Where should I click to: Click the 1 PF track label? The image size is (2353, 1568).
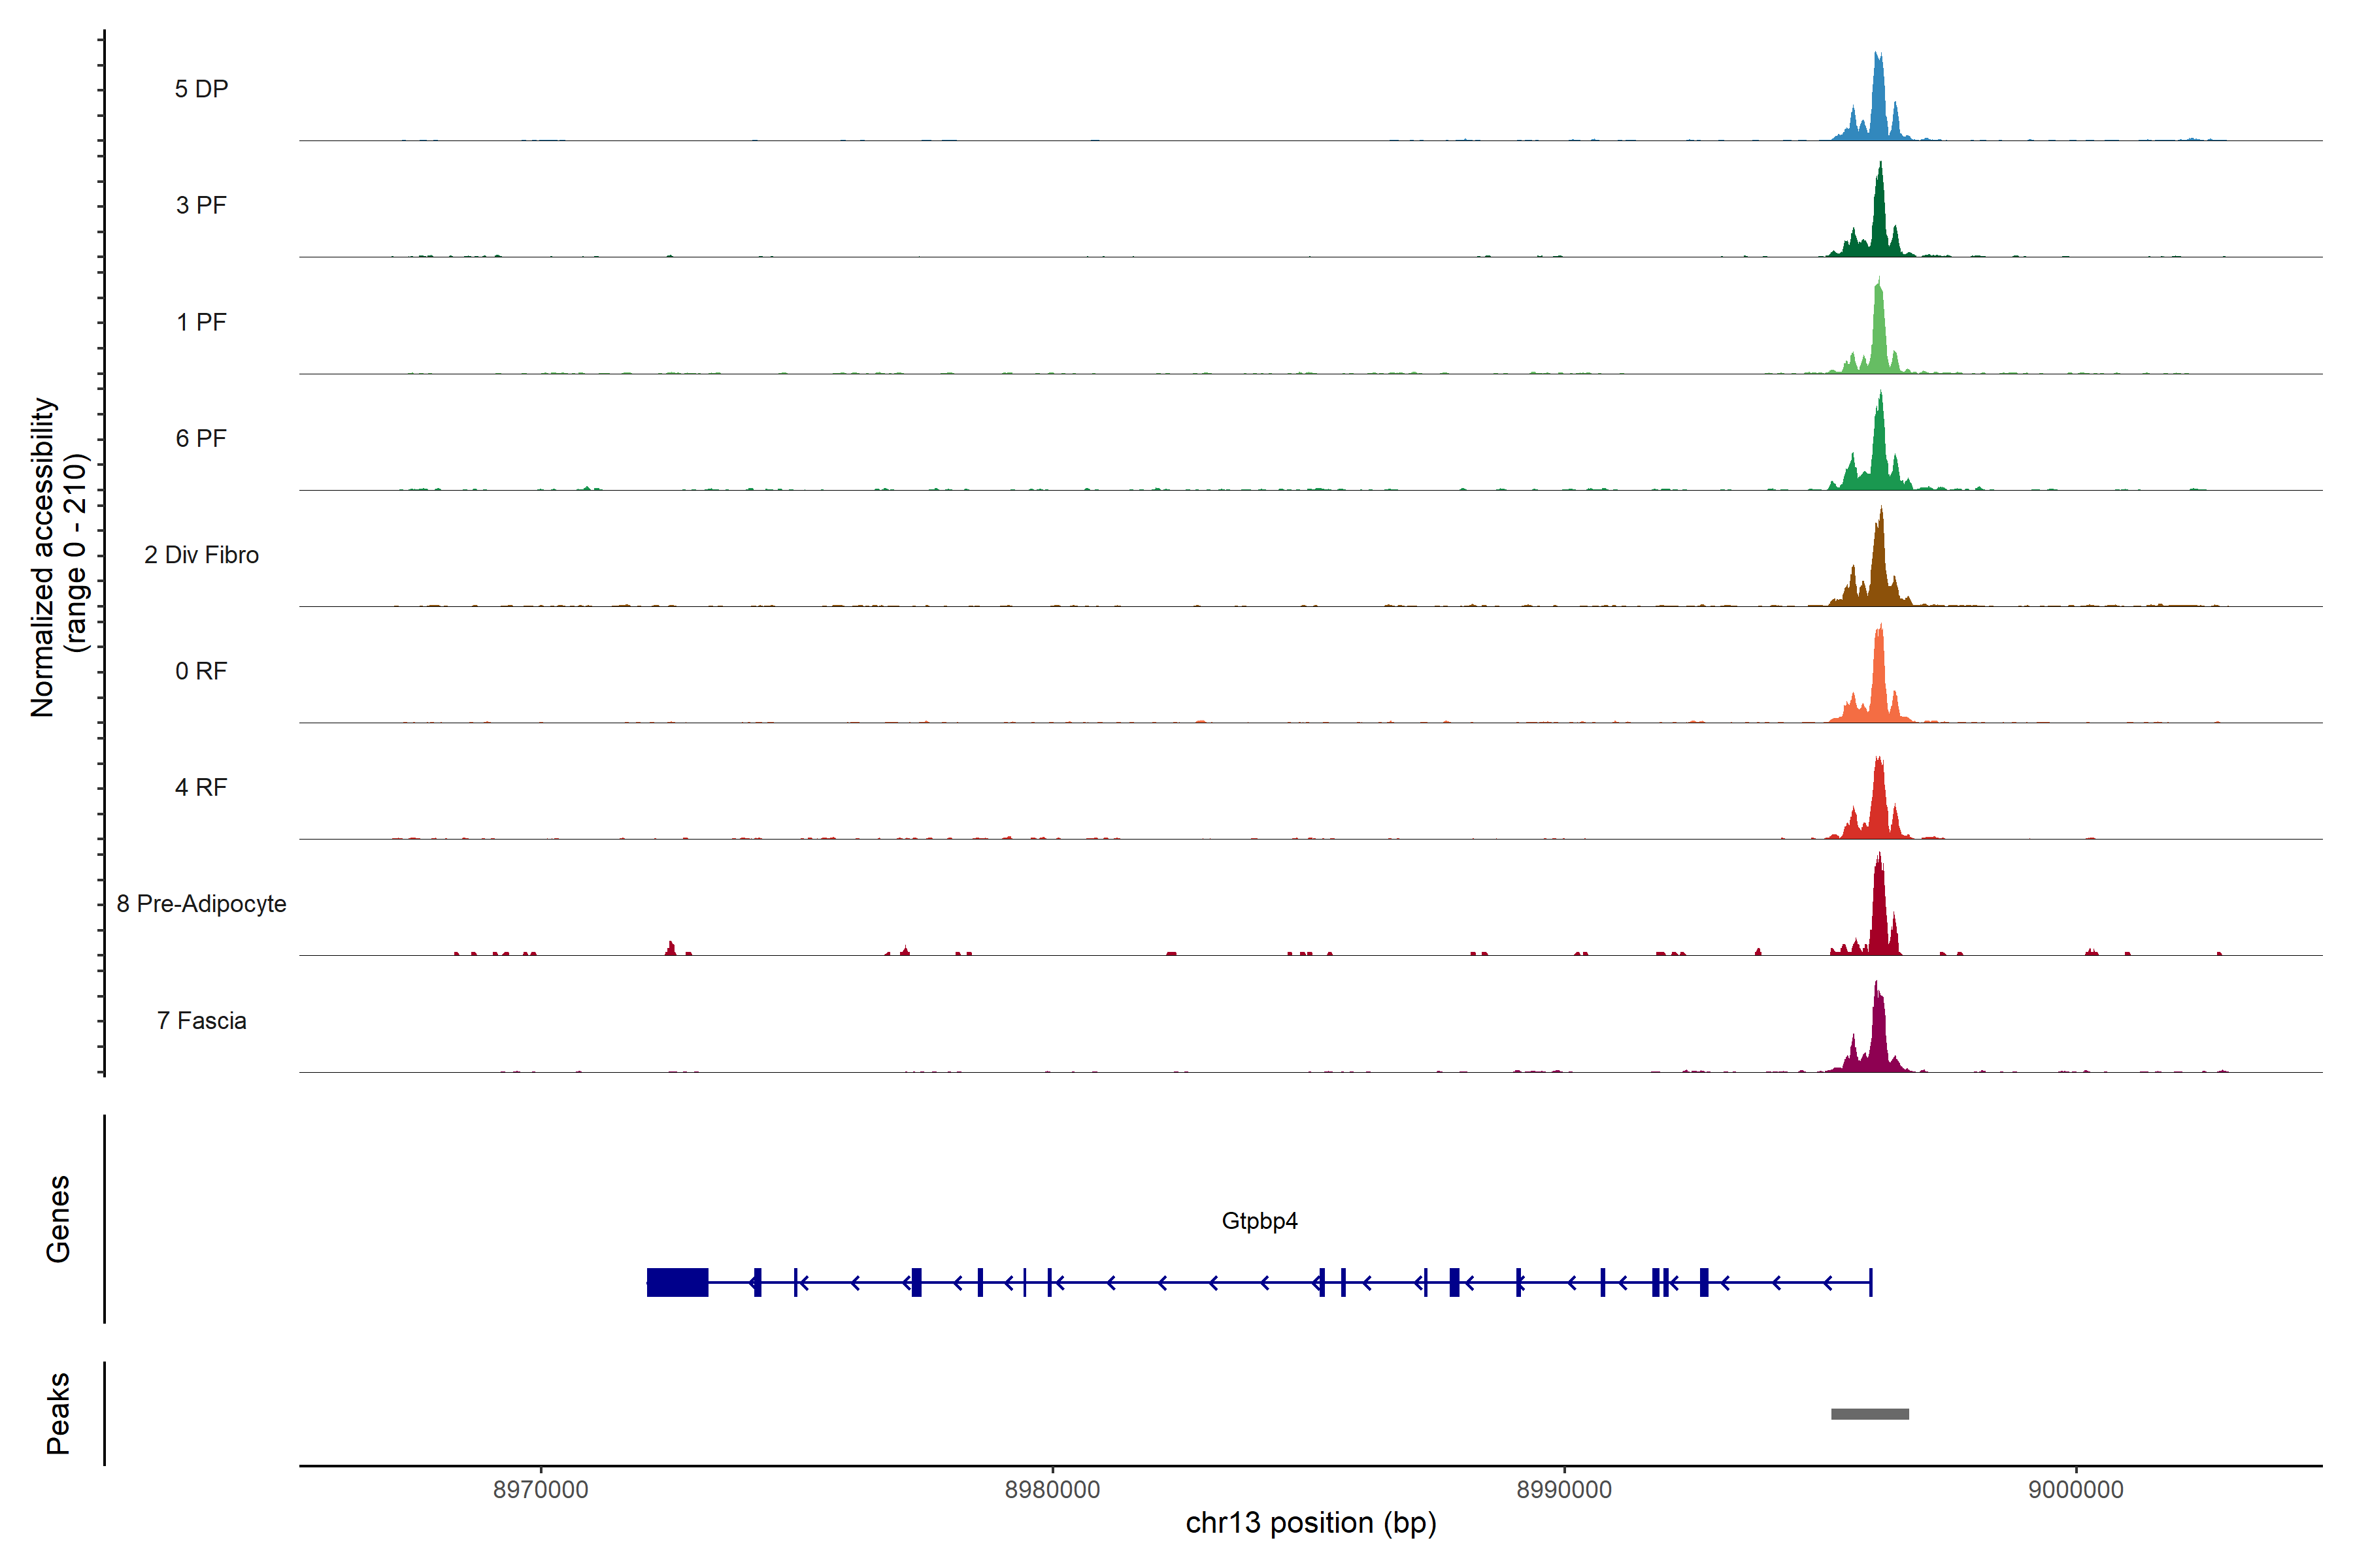[x=201, y=322]
